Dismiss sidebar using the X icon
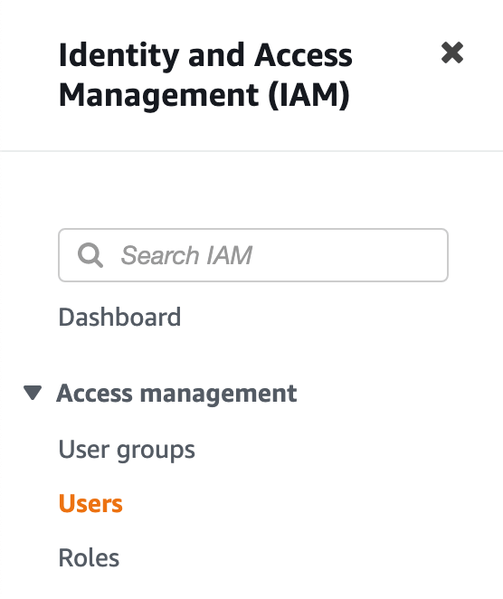The image size is (503, 599). tap(452, 52)
